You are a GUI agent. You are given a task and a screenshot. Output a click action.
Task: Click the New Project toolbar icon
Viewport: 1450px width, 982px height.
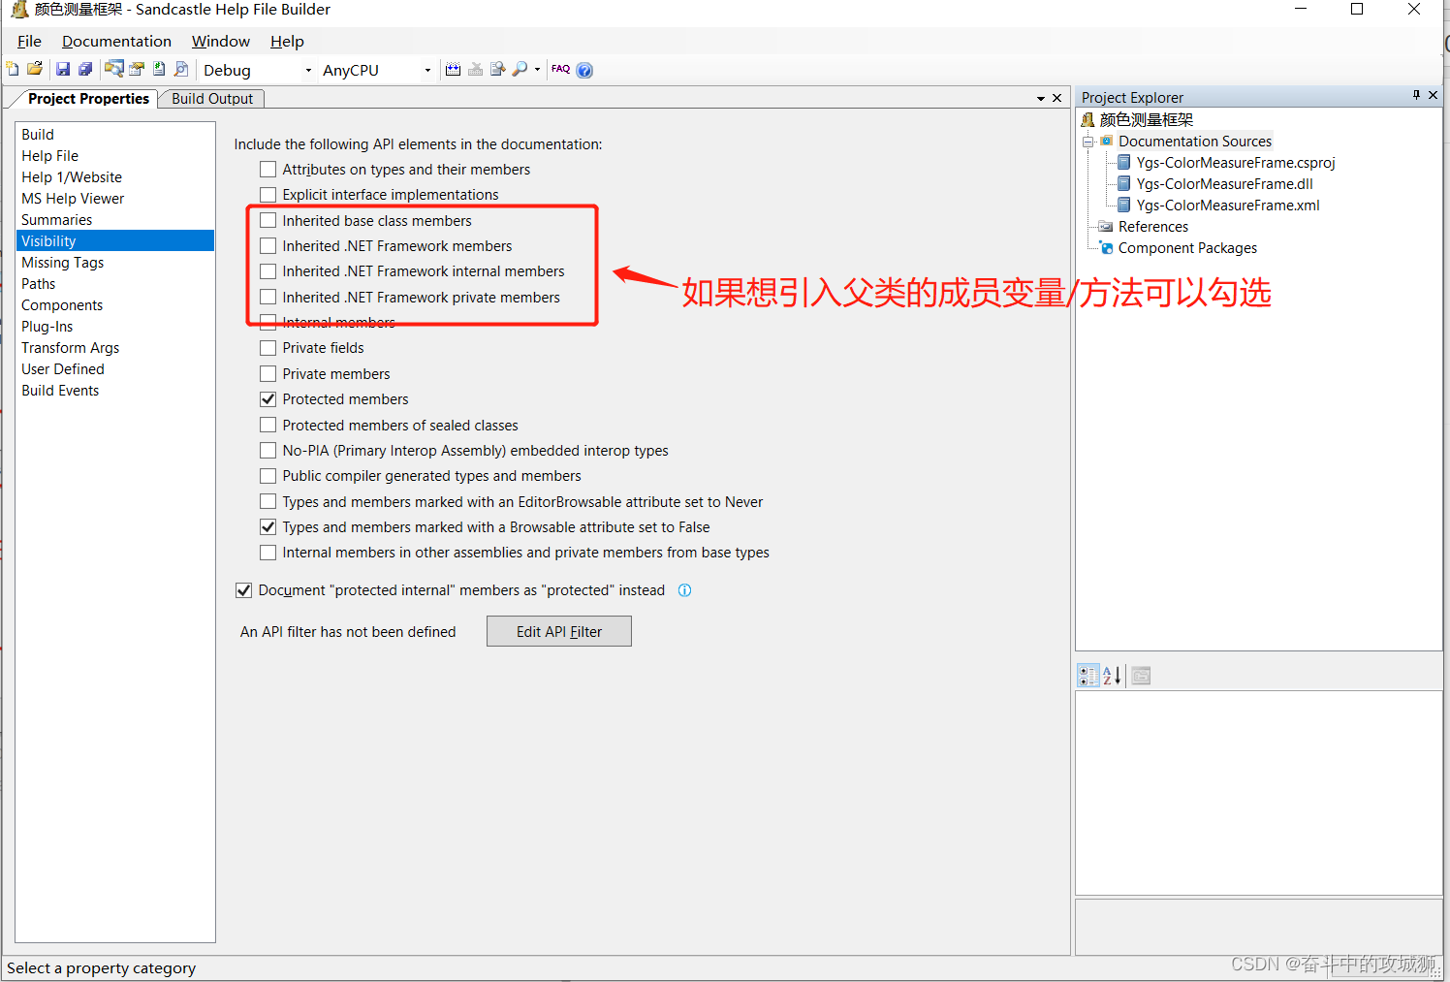(13, 69)
